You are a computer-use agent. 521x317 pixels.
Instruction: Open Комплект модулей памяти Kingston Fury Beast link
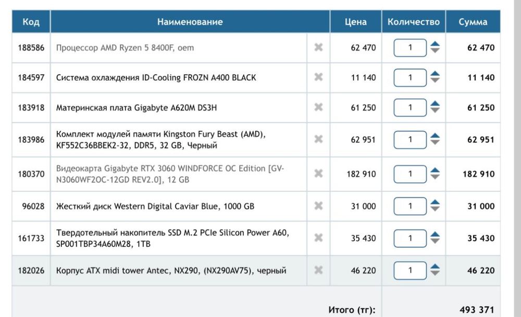click(x=161, y=140)
